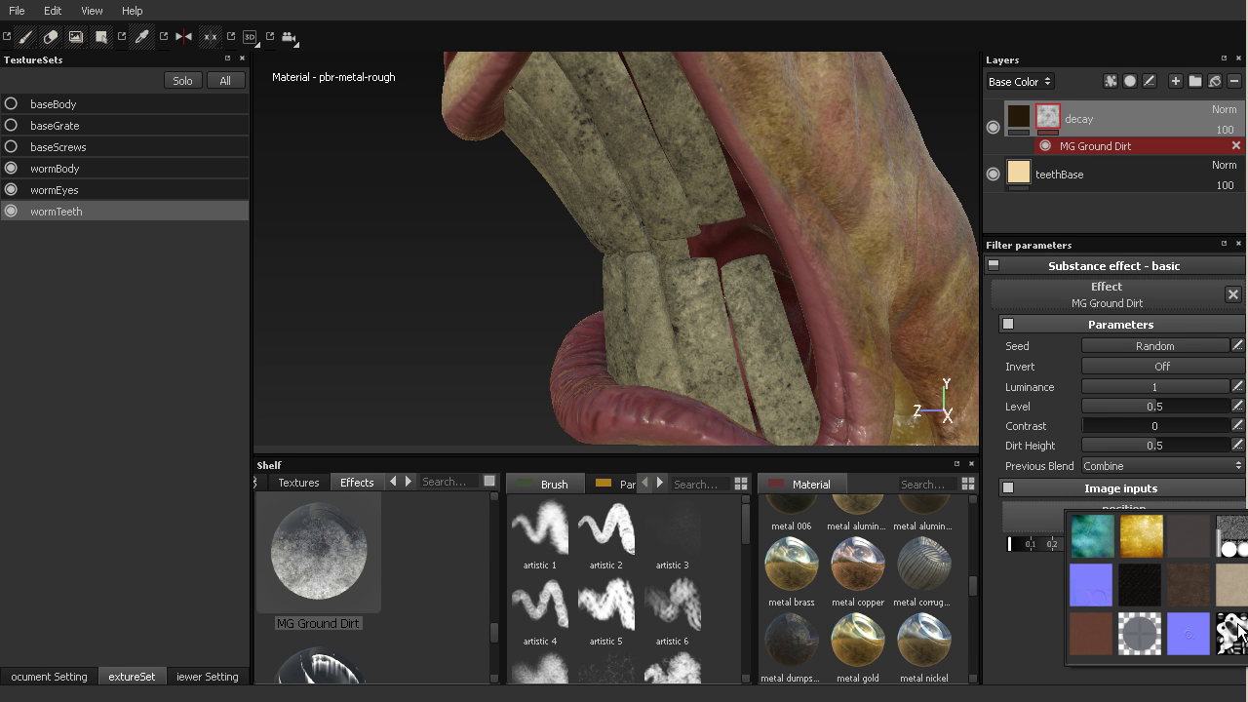Viewport: 1248px width, 702px height.
Task: Add a fill layer with bucket icon
Action: (1215, 82)
